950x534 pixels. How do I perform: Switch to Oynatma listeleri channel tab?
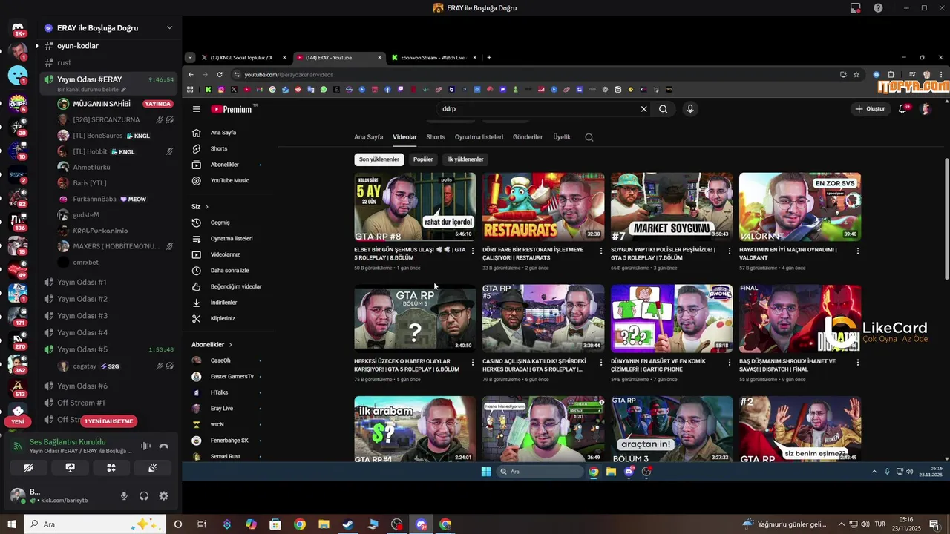pyautogui.click(x=479, y=137)
